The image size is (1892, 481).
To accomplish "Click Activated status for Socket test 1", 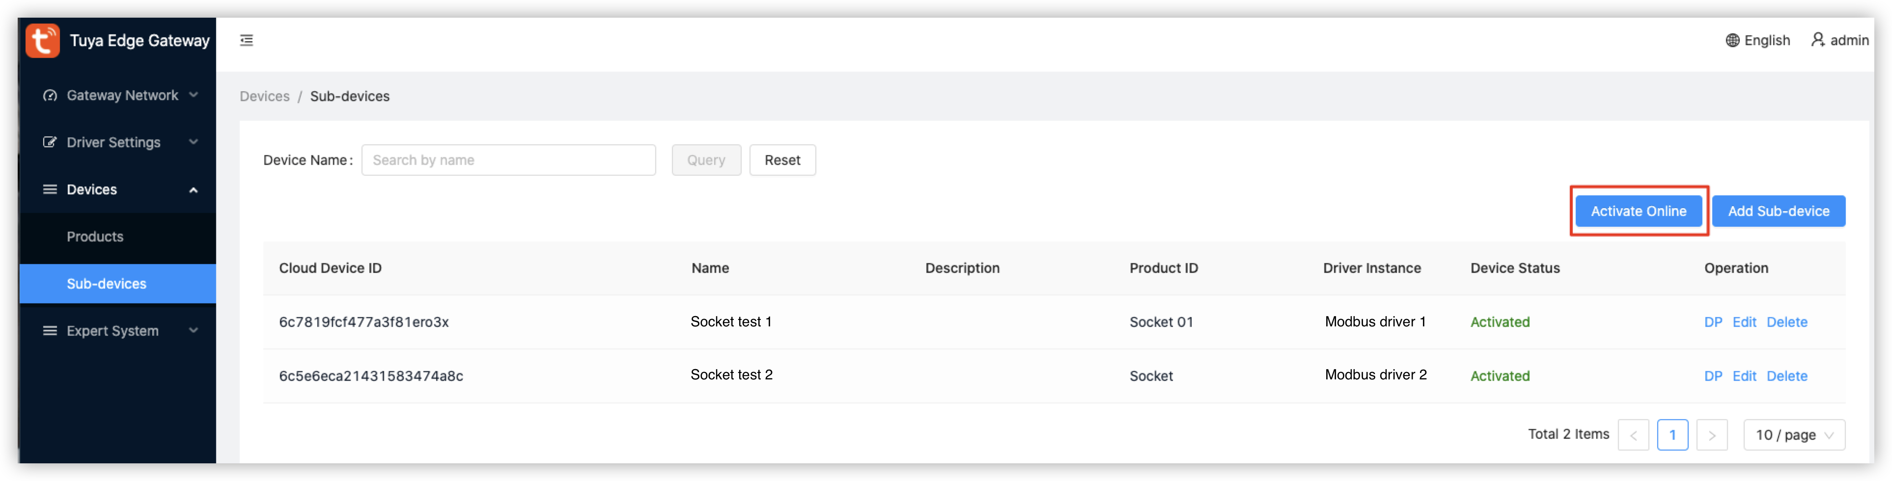I will tap(1500, 321).
